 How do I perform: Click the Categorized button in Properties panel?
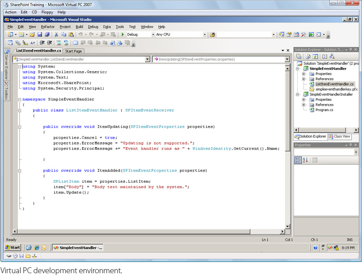tap(298, 160)
